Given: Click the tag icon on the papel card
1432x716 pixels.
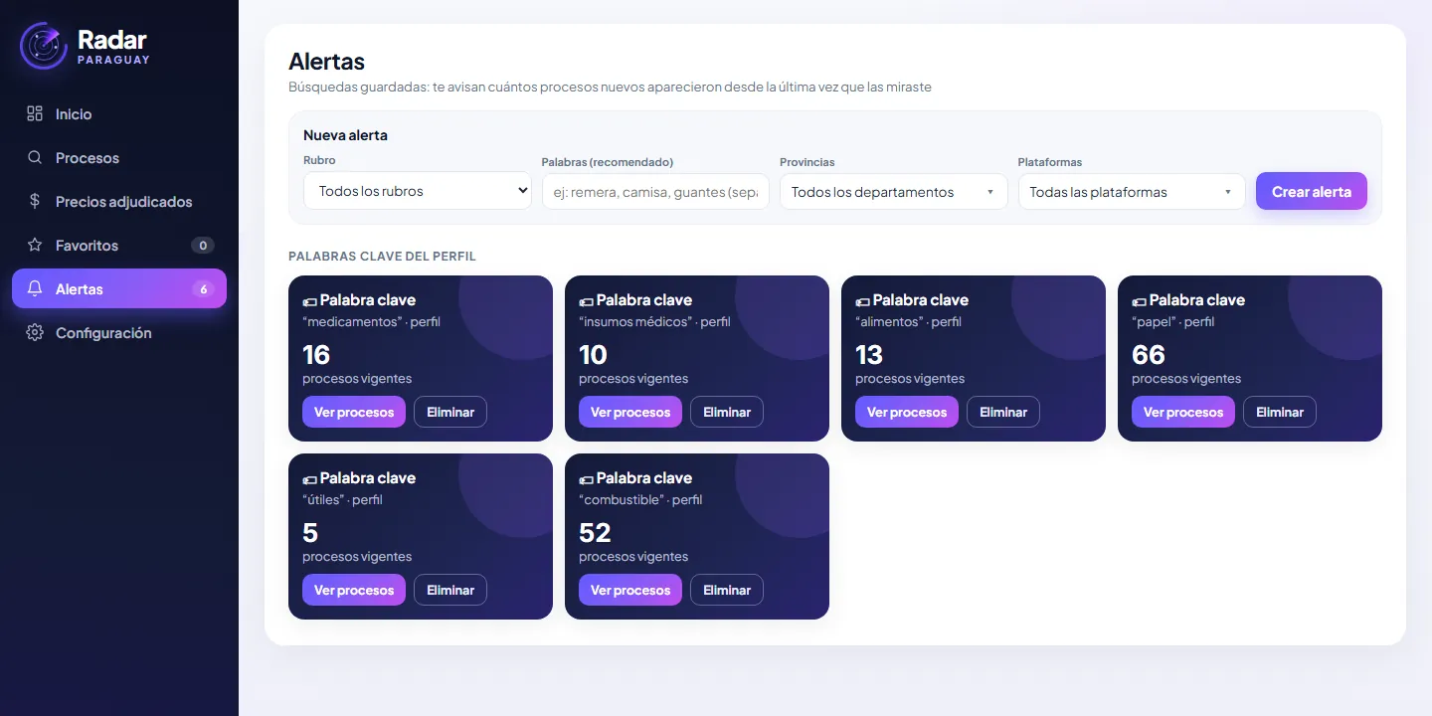Looking at the screenshot, I should (x=1139, y=300).
